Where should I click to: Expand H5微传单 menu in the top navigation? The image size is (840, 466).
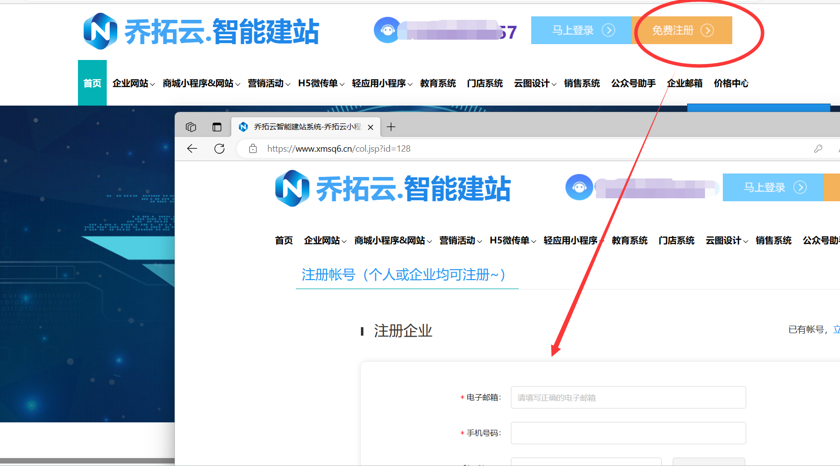(x=321, y=83)
